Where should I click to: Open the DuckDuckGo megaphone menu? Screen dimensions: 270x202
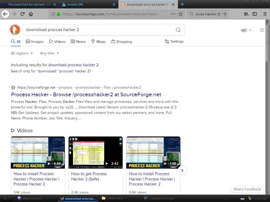point(246,30)
